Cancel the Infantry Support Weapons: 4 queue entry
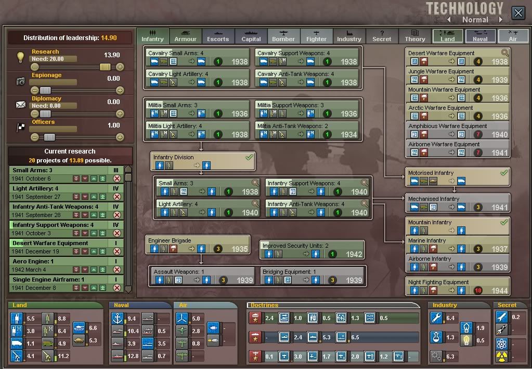This screenshot has width=532, height=369. (x=116, y=233)
